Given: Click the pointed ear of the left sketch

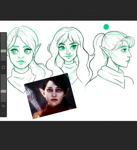Looking at the screenshot, I should (x=38, y=50).
